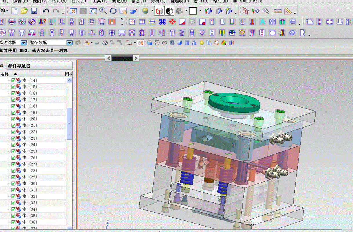This screenshot has width=353, height=232.
Task: Open the 整个装配 scope dropdown
Action: point(70,43)
